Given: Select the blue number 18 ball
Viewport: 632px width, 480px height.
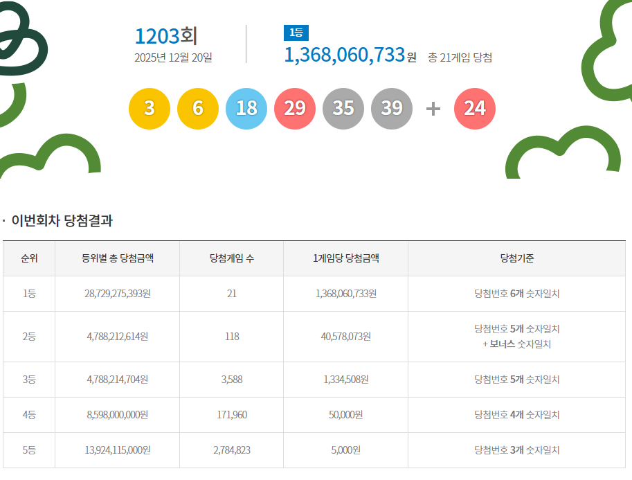Looking at the screenshot, I should (246, 109).
